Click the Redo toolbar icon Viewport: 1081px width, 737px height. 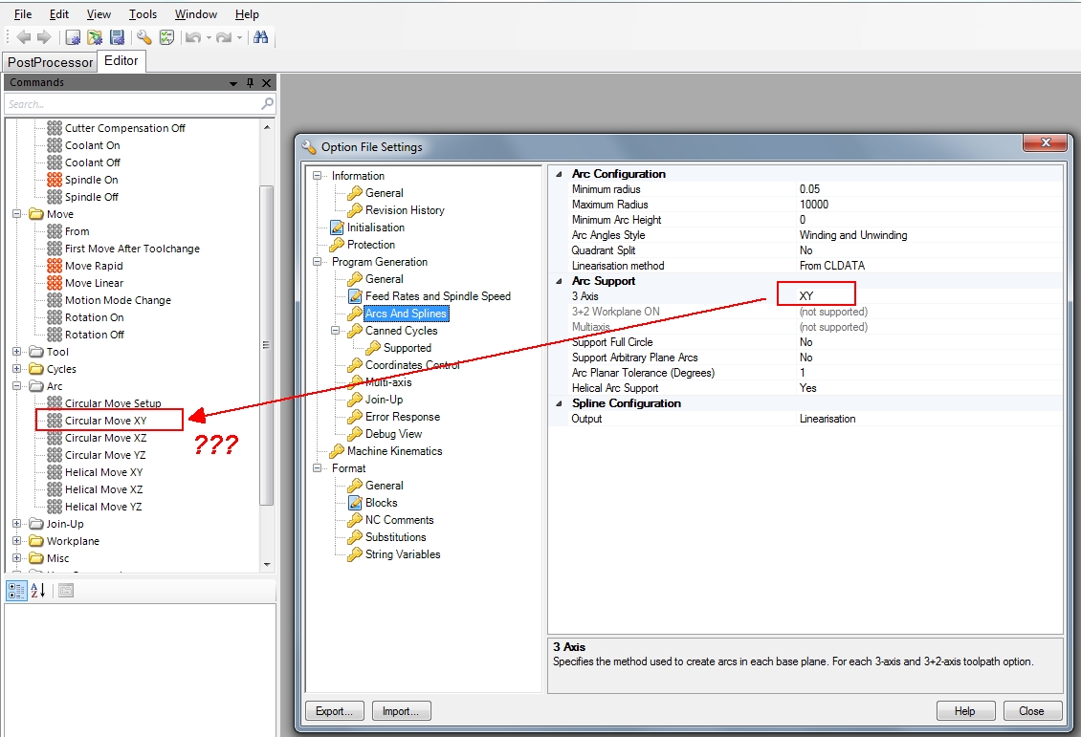click(223, 37)
